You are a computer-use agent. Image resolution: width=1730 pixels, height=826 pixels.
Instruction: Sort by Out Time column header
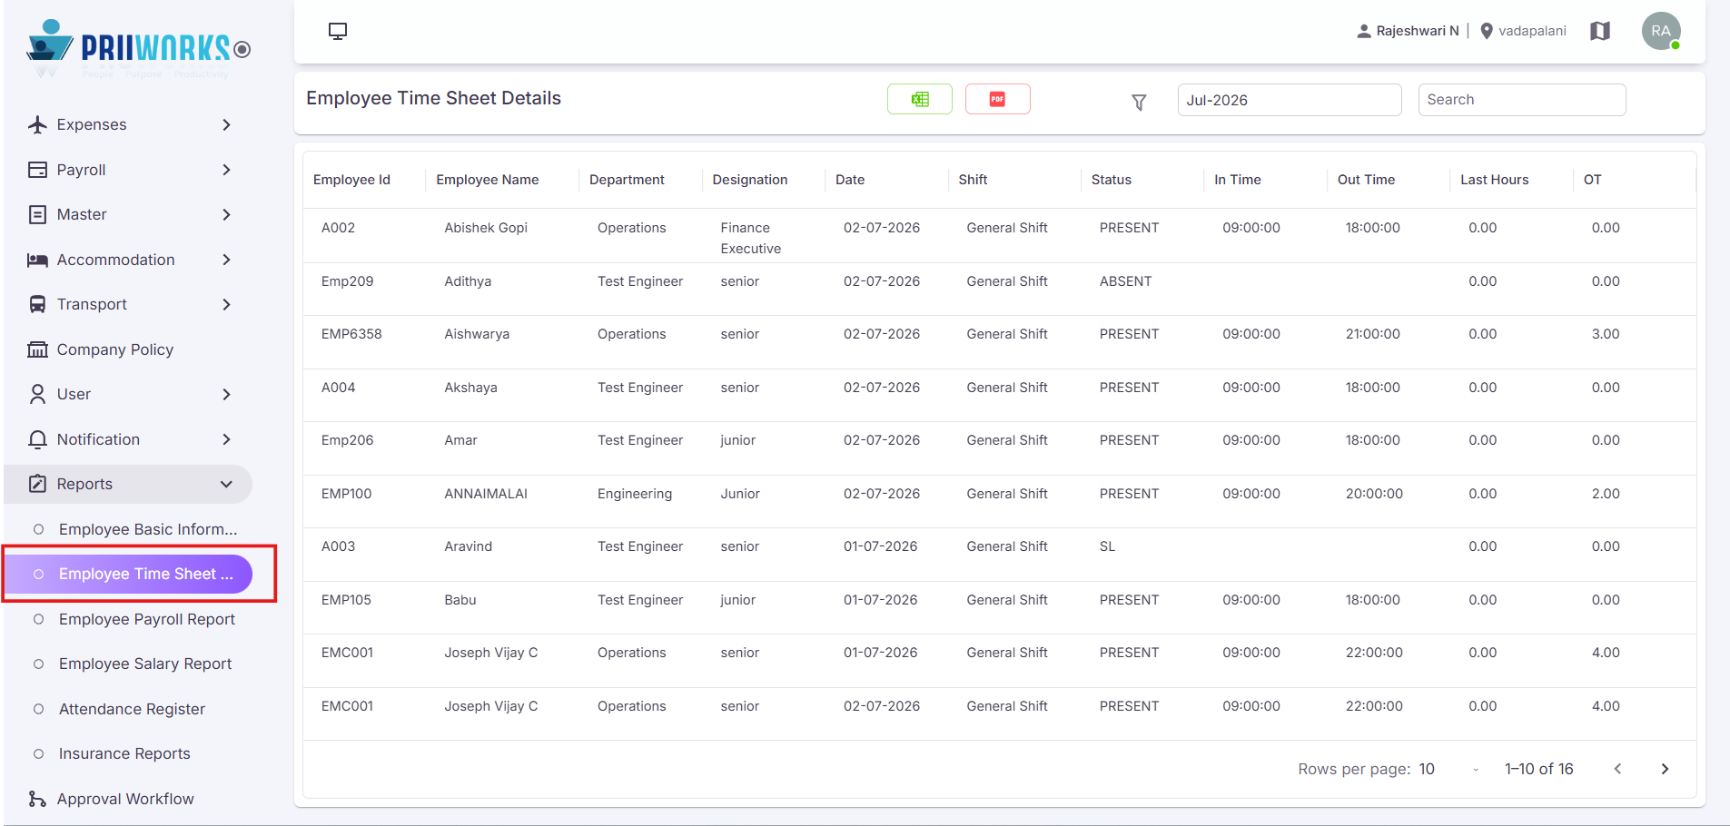click(x=1366, y=180)
